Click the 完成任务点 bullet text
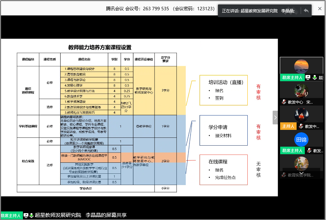The image size is (326, 220). point(225,178)
